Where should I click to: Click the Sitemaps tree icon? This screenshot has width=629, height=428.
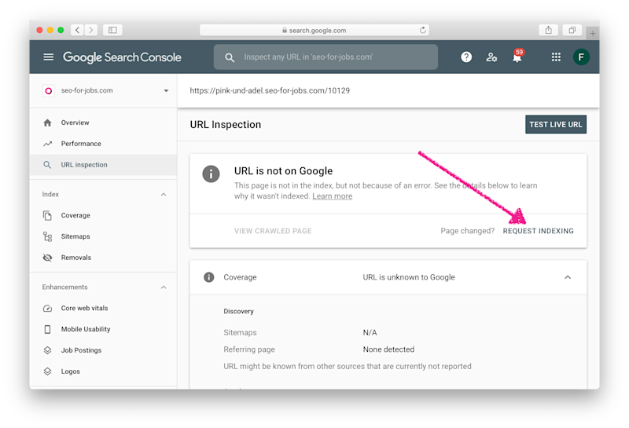[x=47, y=236]
